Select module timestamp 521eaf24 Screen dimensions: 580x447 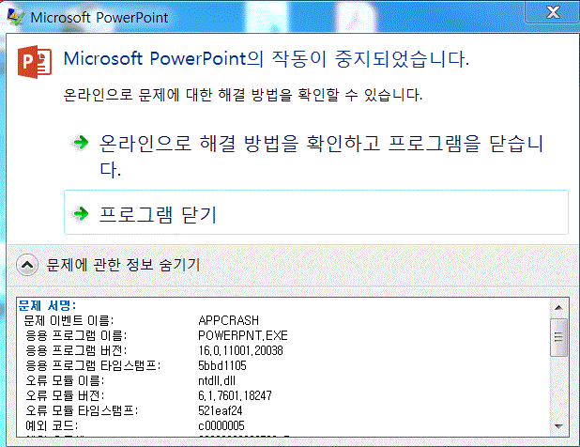221,410
